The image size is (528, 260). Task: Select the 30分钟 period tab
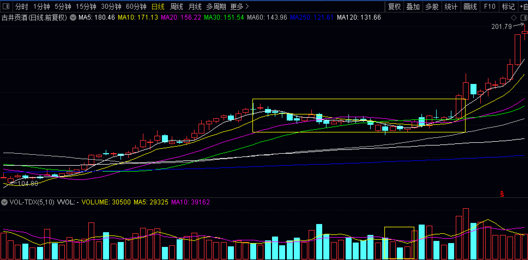[x=111, y=7]
